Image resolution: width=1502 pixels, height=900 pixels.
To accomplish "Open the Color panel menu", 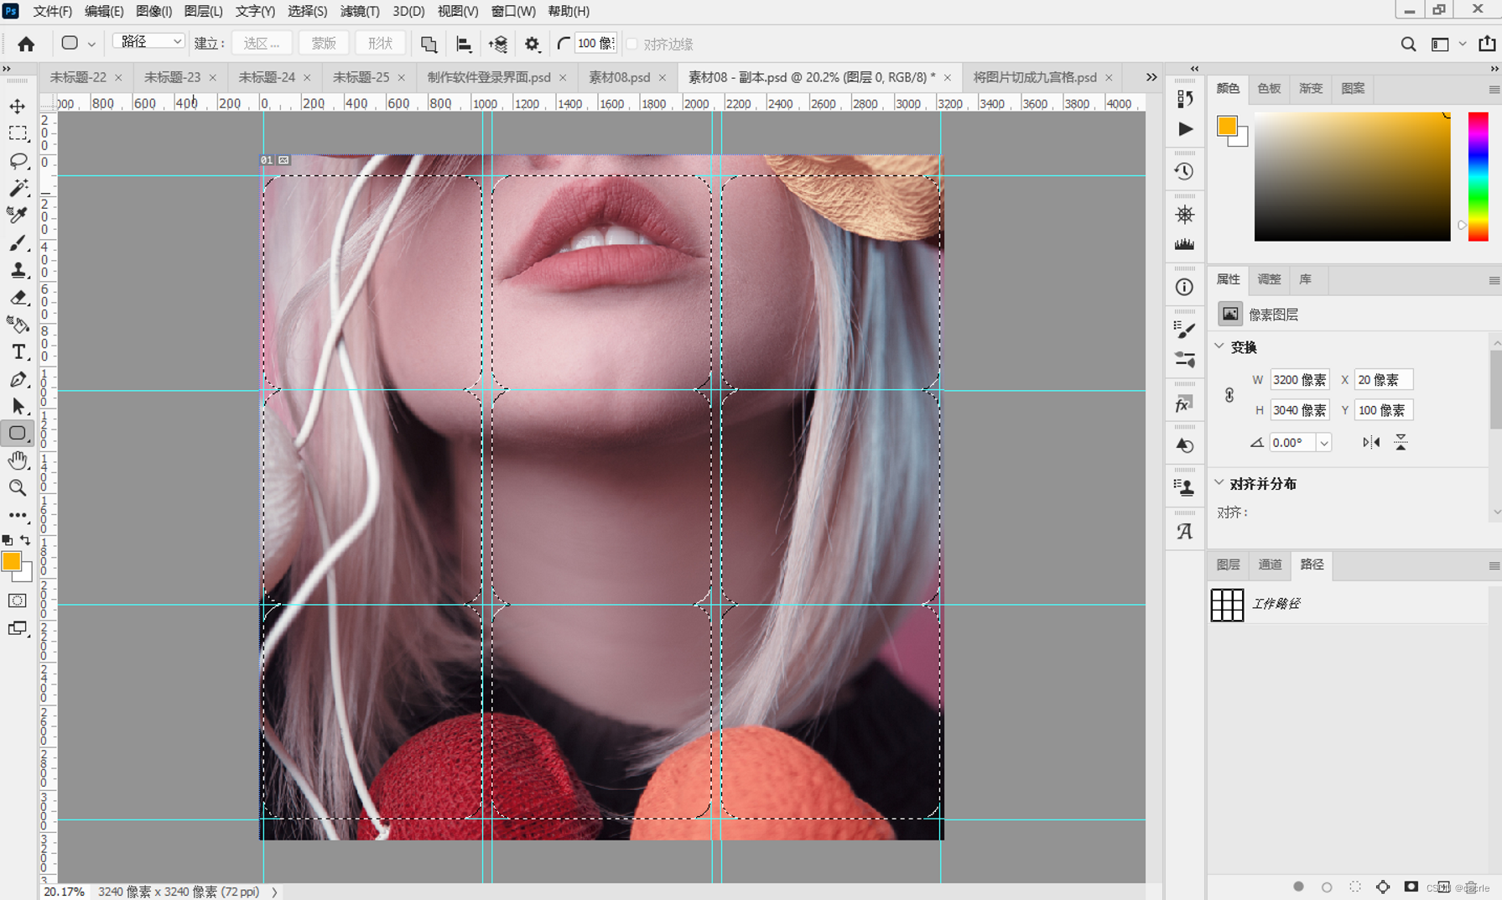I will click(1494, 89).
